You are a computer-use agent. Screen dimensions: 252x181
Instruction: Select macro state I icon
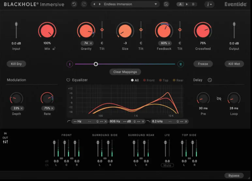[x=70, y=64]
